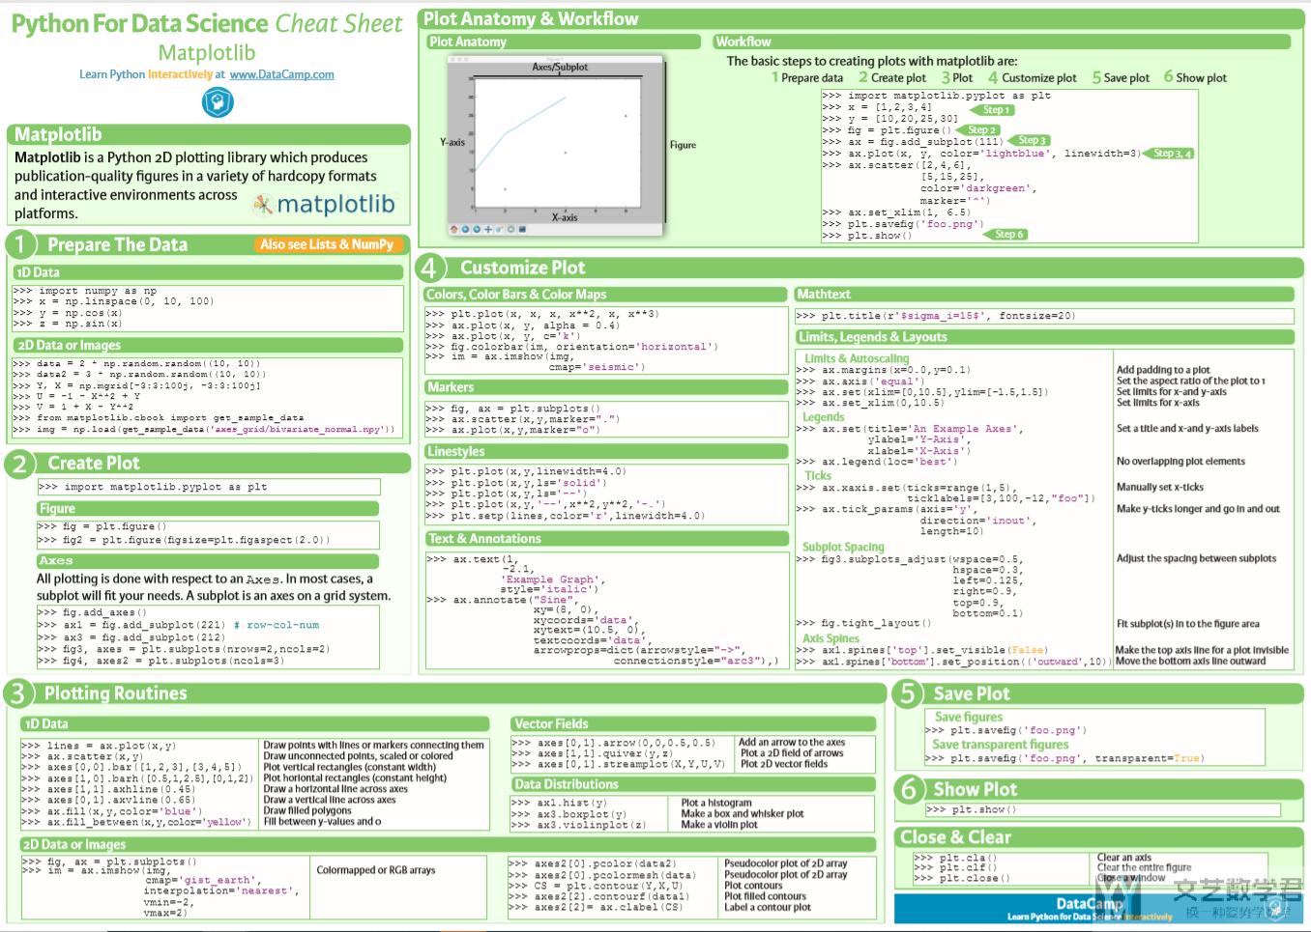Click the '1 Prepare data' workflow step
The width and height of the screenshot is (1311, 932).
click(x=807, y=77)
